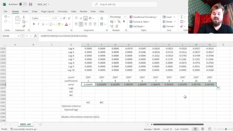The height and width of the screenshot is (131, 233).
Task: Switch to the Formulas tab
Action: pos(63,11)
